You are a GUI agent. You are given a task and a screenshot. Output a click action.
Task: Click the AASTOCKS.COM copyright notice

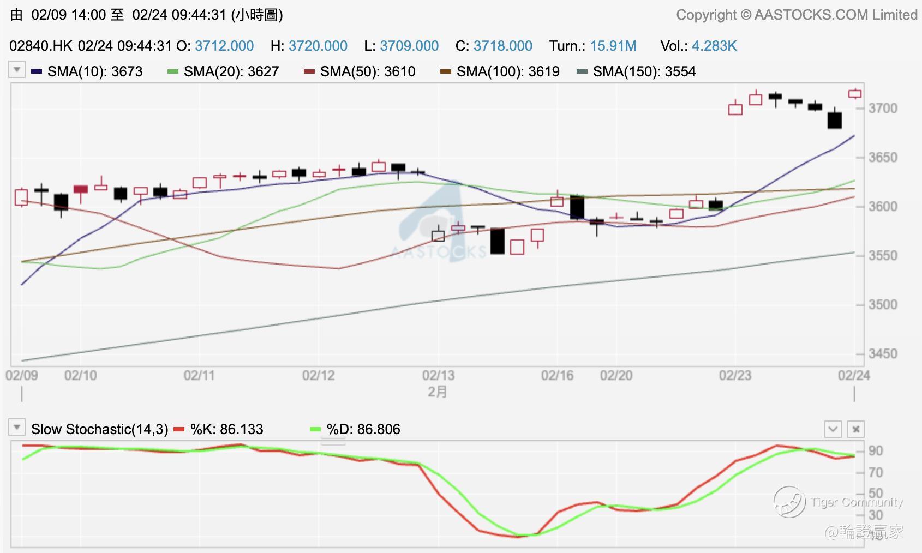[x=797, y=15]
